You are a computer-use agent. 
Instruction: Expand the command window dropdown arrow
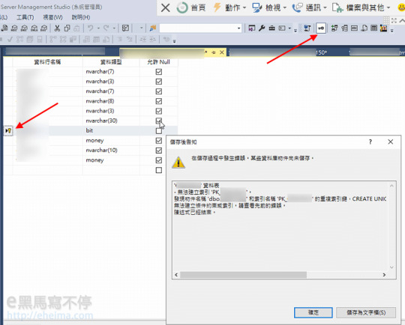tap(289, 28)
